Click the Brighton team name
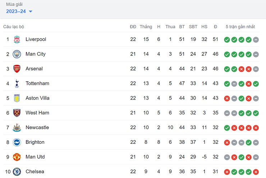Image resolution: width=266 pixels, height=178 pixels. click(35, 142)
